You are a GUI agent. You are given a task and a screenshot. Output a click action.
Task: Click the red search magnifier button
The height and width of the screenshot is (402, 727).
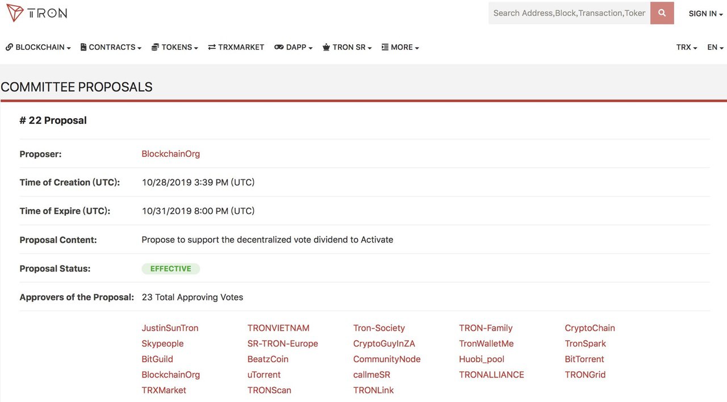pyautogui.click(x=662, y=13)
